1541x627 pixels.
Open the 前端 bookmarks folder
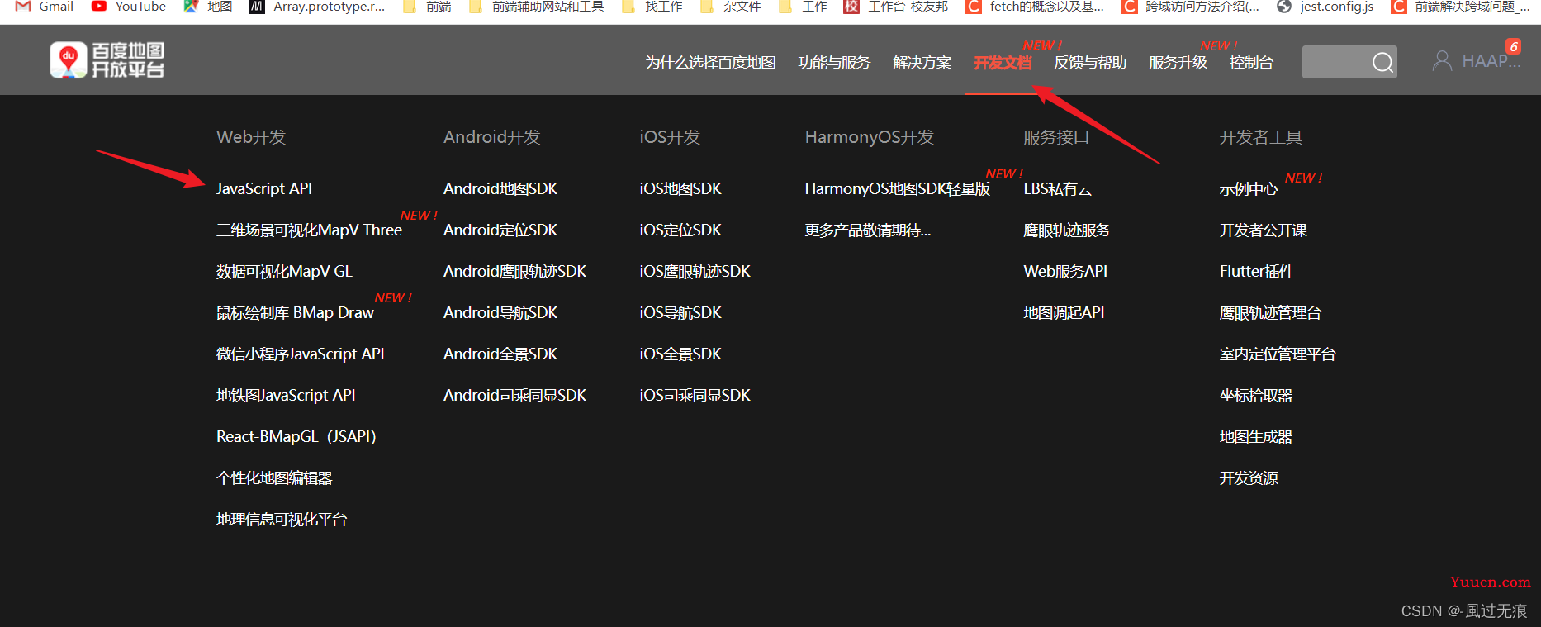(427, 7)
